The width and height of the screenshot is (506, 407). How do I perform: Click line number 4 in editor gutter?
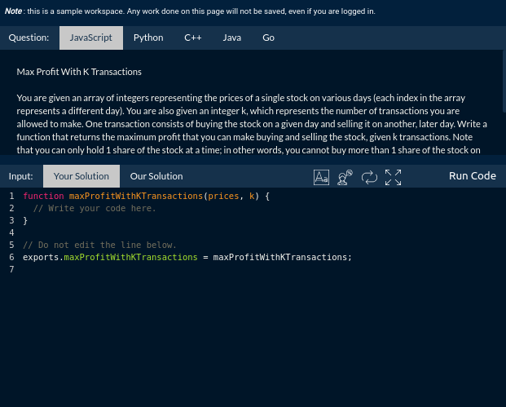point(11,233)
